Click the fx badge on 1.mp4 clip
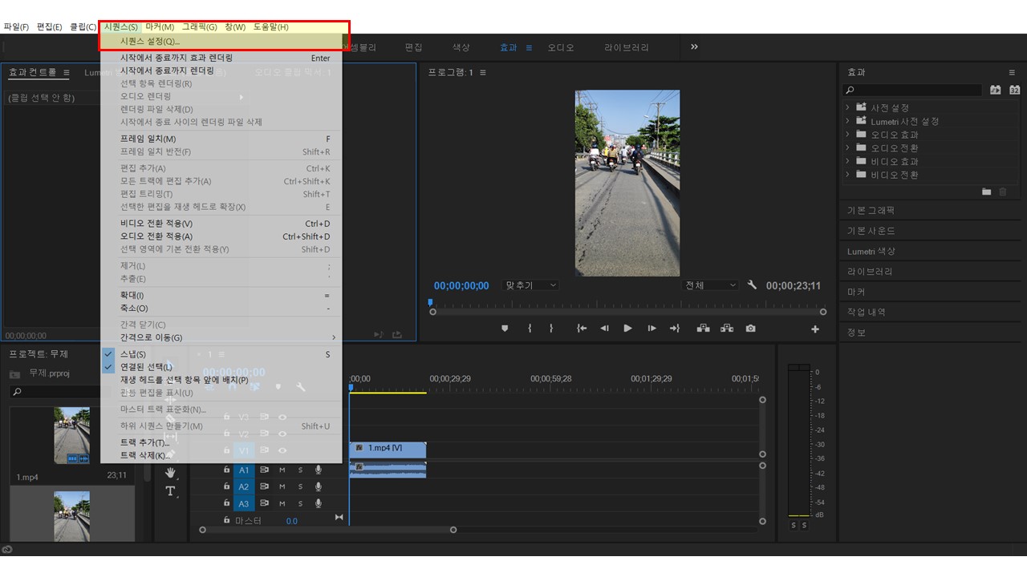Screen dimensions: 1027x577 (x=359, y=448)
